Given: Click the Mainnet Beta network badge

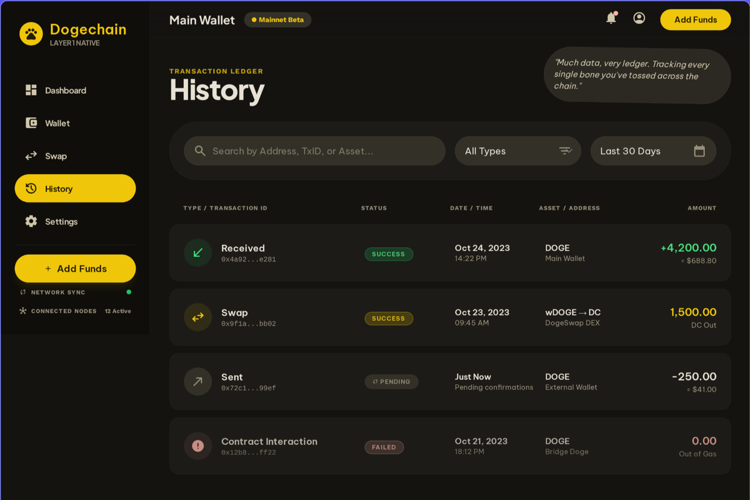Looking at the screenshot, I should click(277, 19).
